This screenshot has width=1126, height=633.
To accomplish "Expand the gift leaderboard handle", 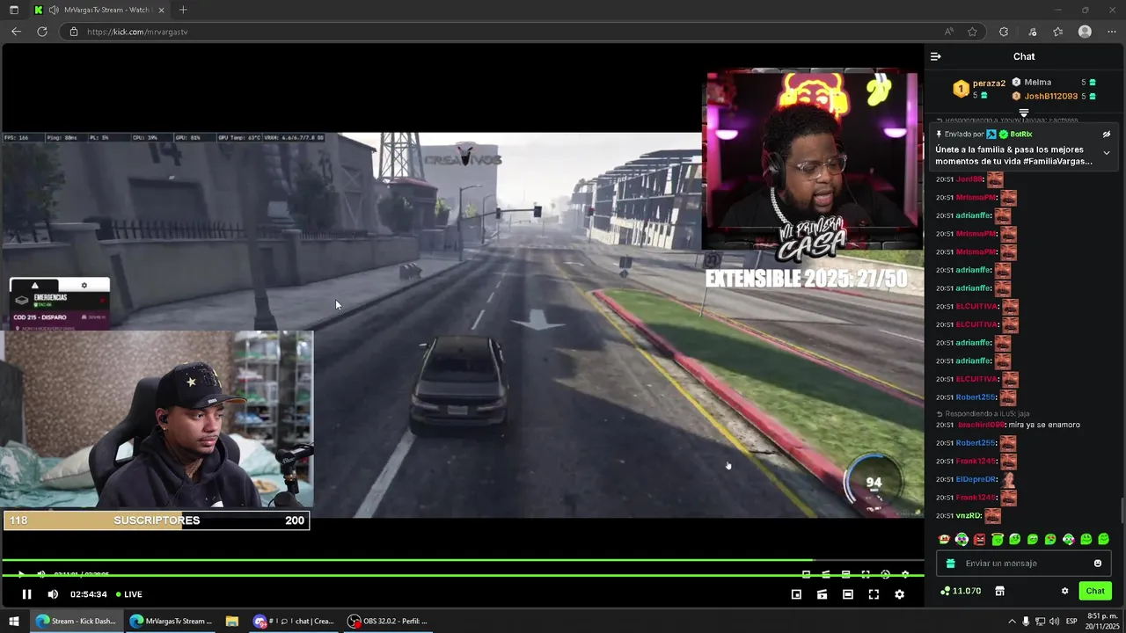I will (1024, 113).
